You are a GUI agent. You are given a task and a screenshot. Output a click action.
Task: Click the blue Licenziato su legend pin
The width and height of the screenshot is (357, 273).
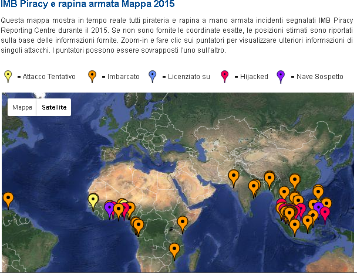(152, 77)
